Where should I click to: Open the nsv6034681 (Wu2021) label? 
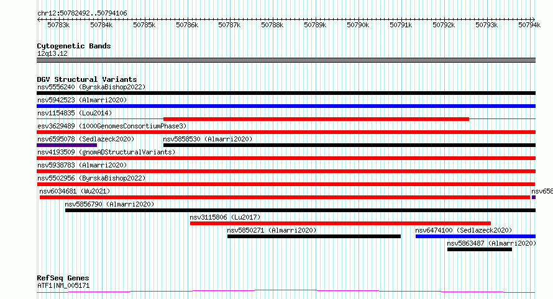[x=75, y=191]
